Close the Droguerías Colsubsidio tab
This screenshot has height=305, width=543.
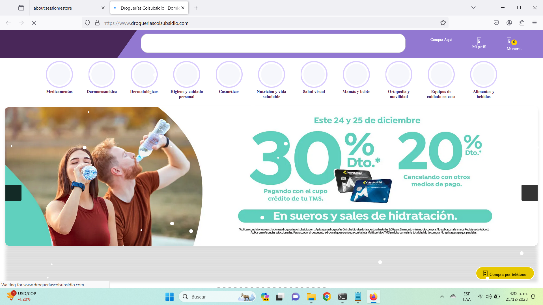coord(183,8)
